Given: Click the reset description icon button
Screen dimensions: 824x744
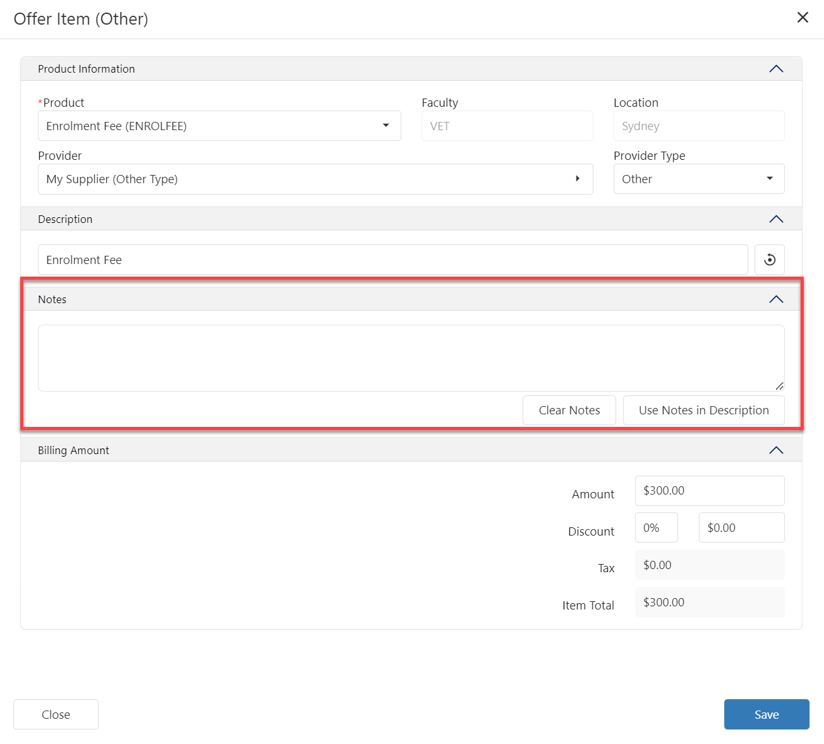Looking at the screenshot, I should click(769, 260).
